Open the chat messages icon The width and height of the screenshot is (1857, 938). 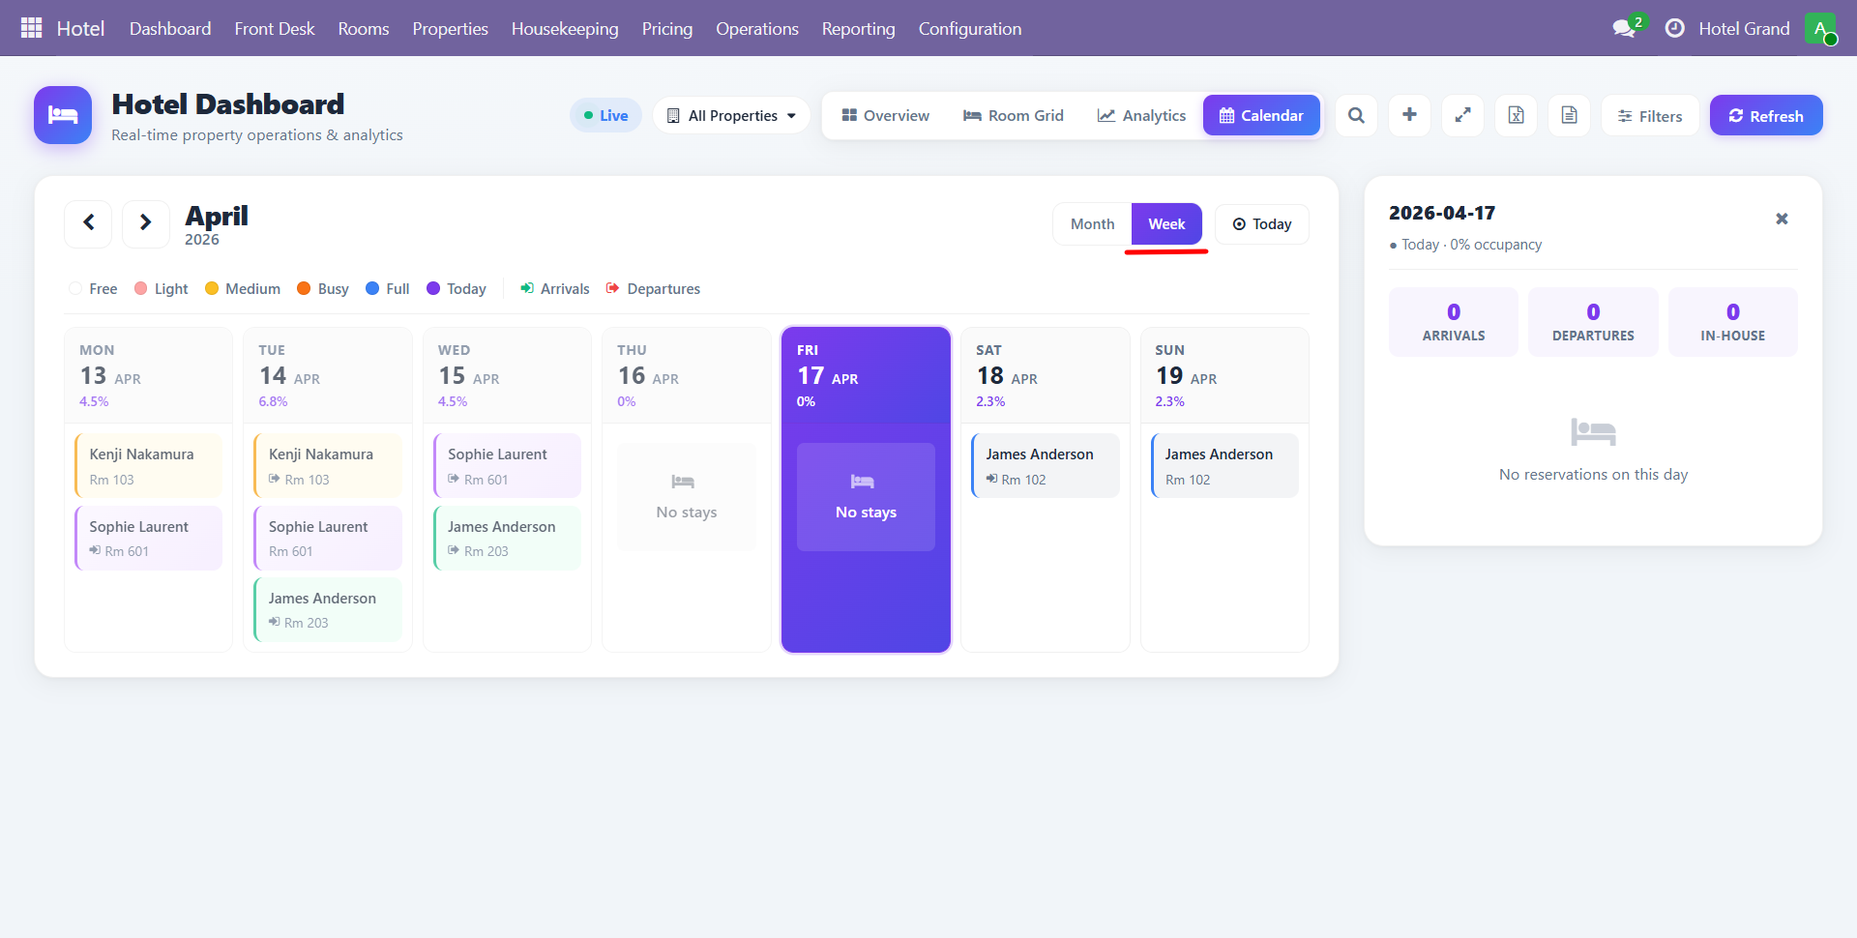[1624, 29]
